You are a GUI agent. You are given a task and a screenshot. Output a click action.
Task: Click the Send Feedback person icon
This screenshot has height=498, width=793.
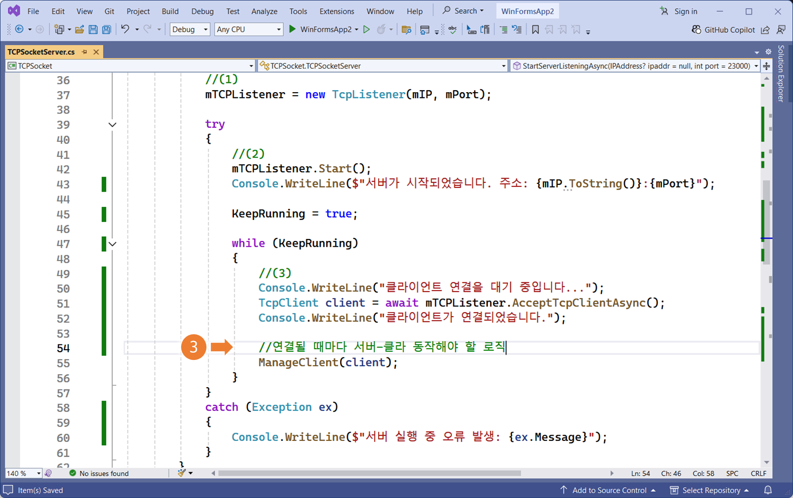tap(781, 30)
